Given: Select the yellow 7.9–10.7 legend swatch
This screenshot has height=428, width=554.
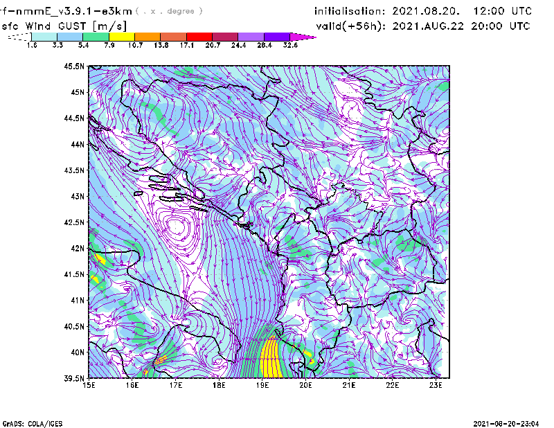Looking at the screenshot, I should tap(122, 37).
